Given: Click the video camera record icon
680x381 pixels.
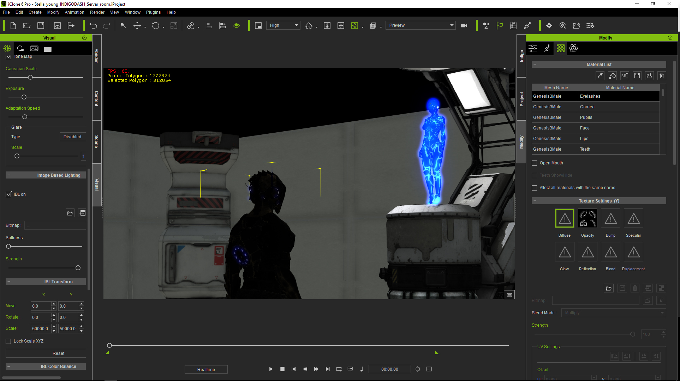Looking at the screenshot, I should tap(464, 25).
